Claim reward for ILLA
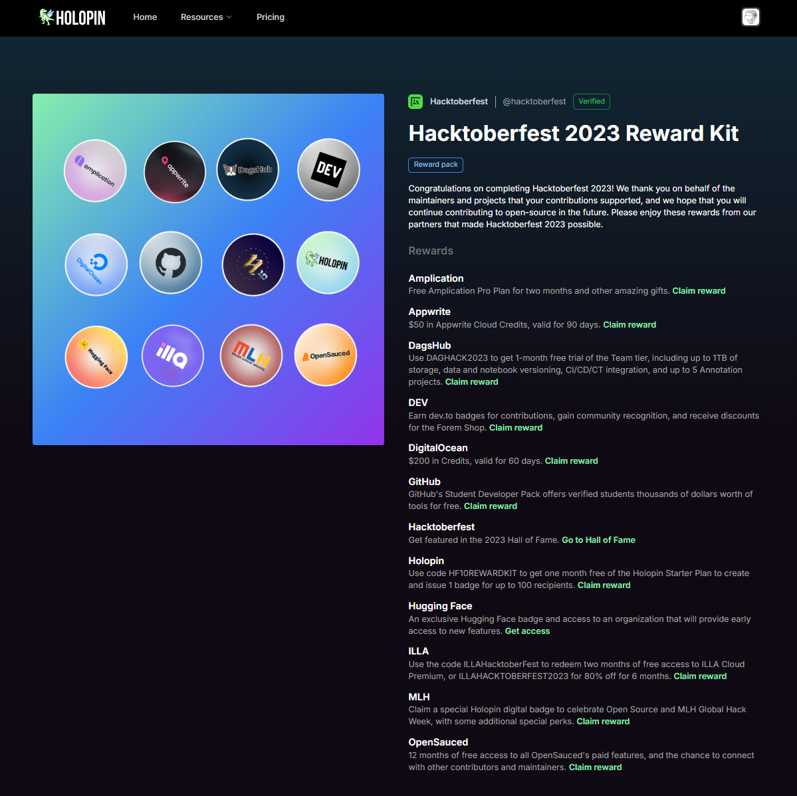Image resolution: width=797 pixels, height=796 pixels. 700,676
